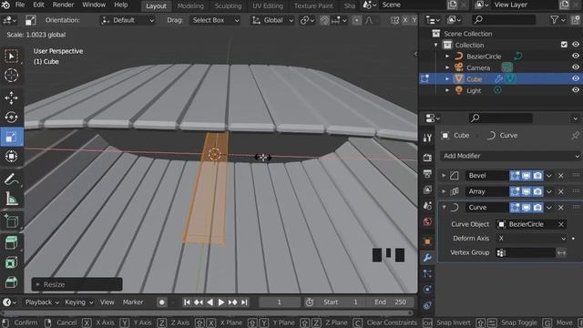Open the Object properties tab
Viewport: 583px width, 328px height.
[427, 241]
